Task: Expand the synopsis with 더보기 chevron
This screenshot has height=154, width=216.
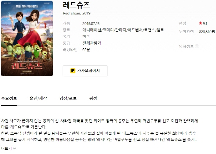Action: (15, 148)
